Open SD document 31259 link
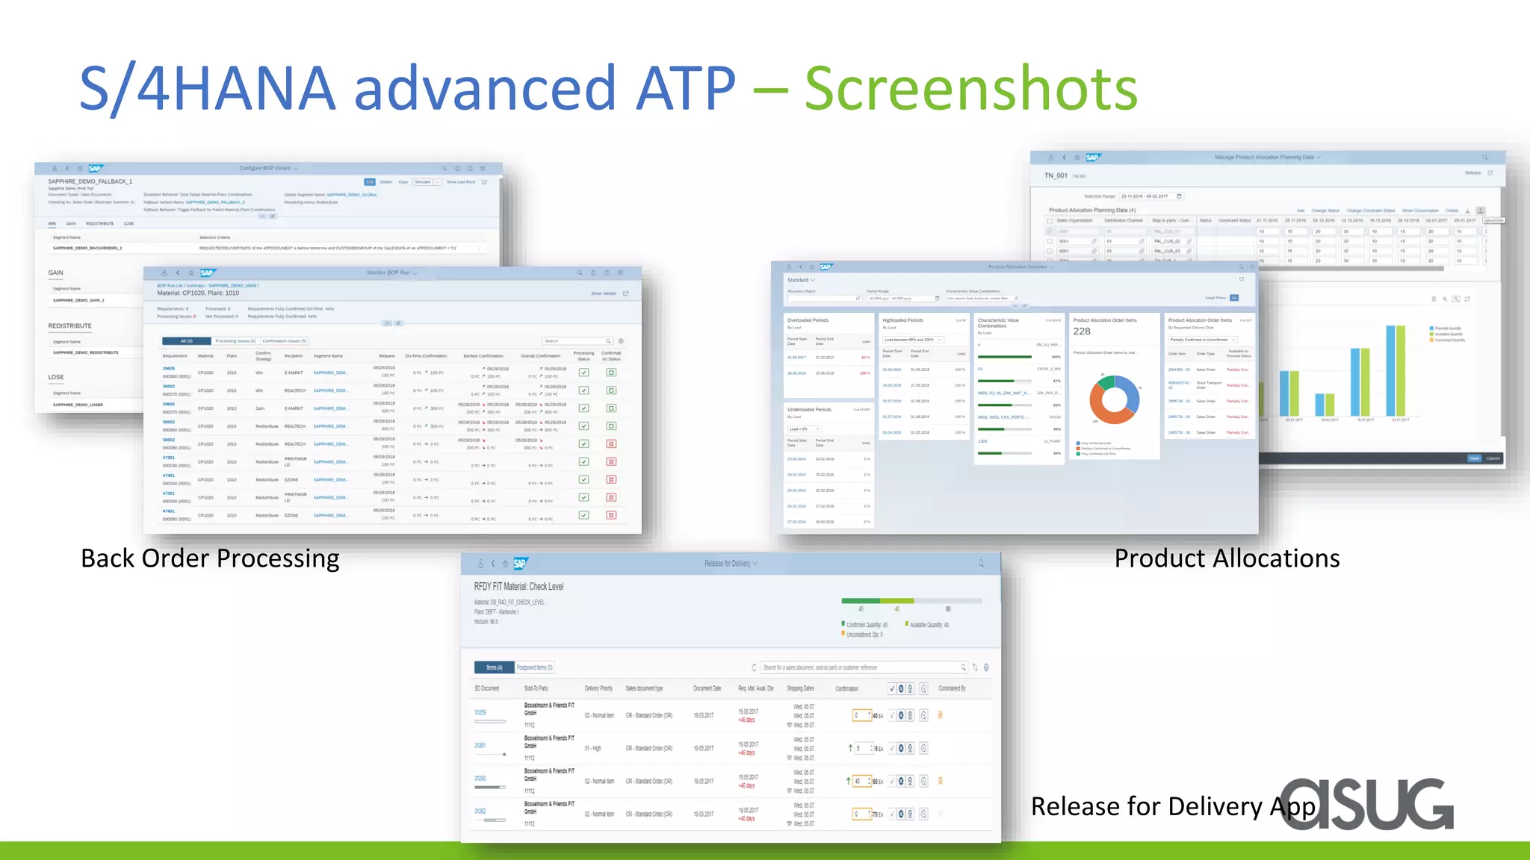Screen dimensions: 1530x860 point(480,713)
